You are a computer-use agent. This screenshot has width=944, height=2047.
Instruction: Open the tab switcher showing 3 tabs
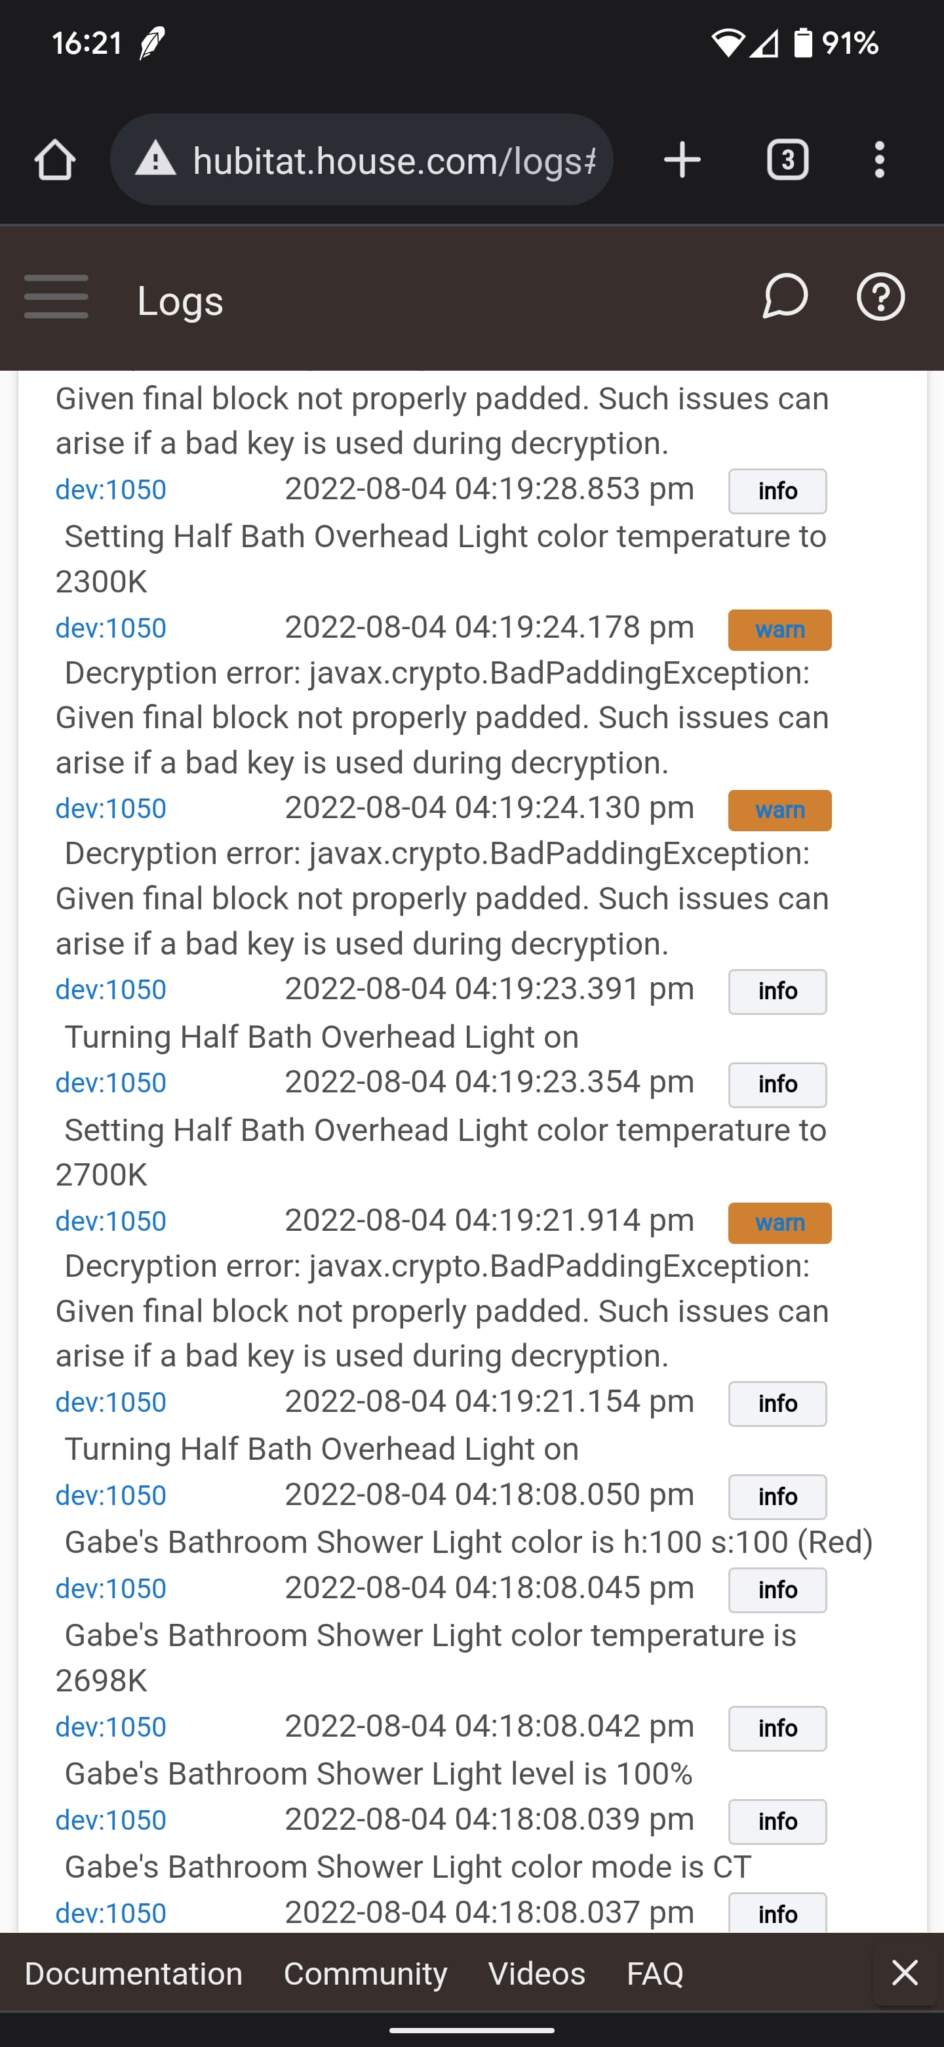pyautogui.click(x=787, y=161)
